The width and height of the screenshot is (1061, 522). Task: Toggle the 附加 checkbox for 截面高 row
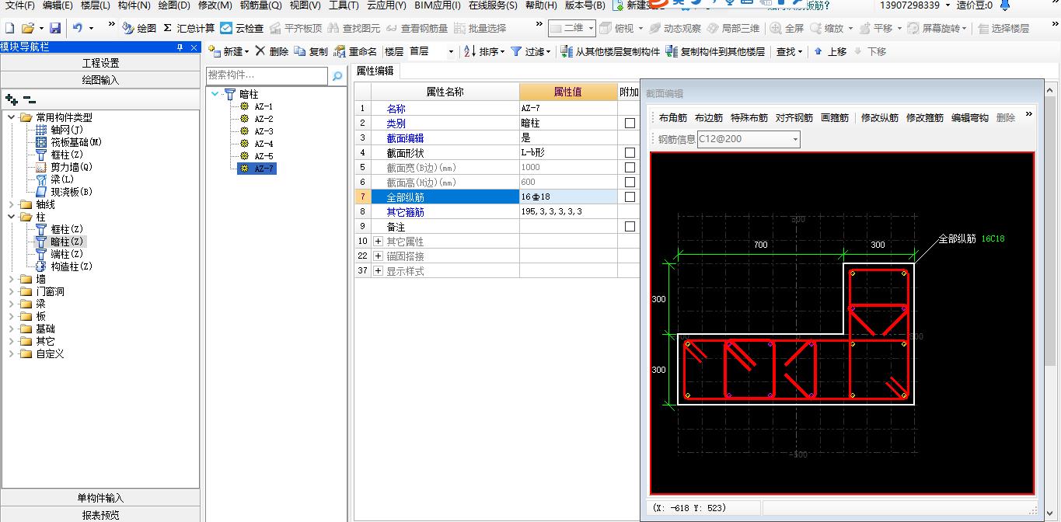pos(630,182)
